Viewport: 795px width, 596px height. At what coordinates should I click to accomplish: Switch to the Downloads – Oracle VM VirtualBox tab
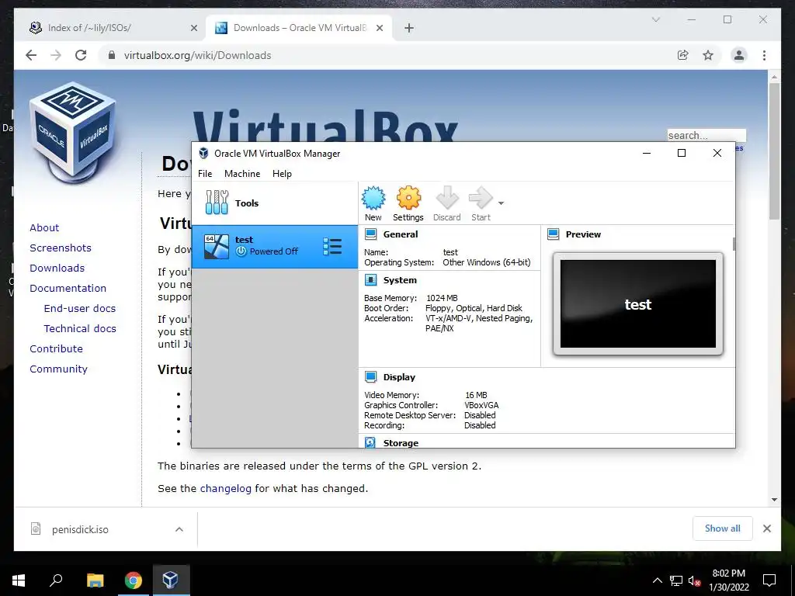pyautogui.click(x=299, y=28)
